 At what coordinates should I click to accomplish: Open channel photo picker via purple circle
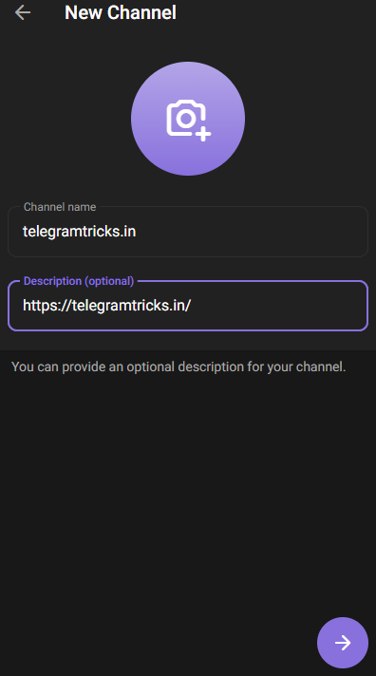188,119
